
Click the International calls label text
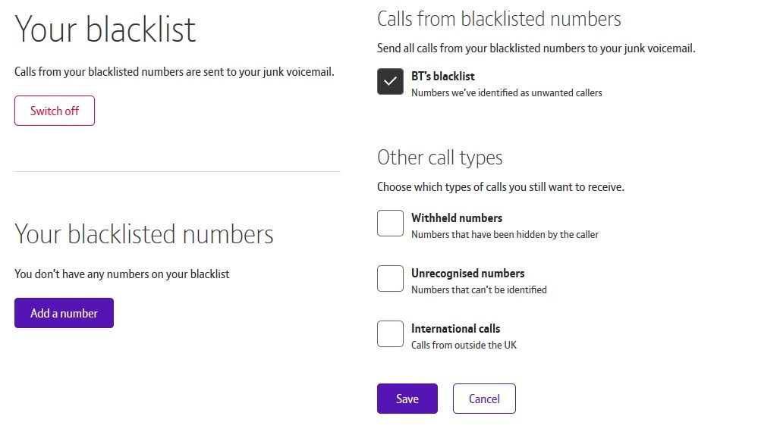coord(456,328)
